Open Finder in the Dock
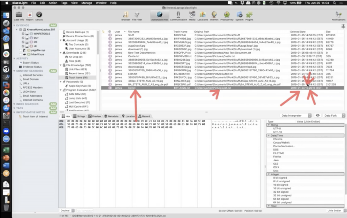The width and height of the screenshot is (347, 218). 6,15
